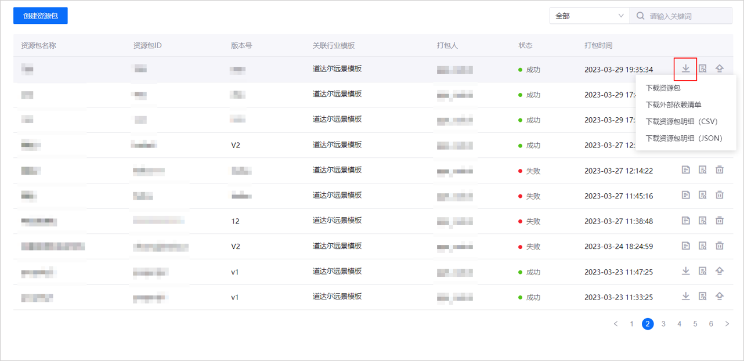This screenshot has height=361, width=744.
Task: View details icon for 19:35:34 package
Action: [x=702, y=69]
